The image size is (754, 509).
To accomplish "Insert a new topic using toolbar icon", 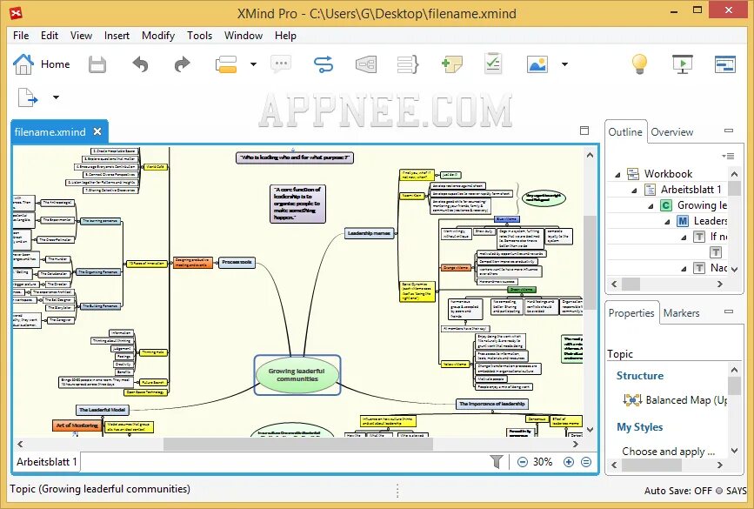I will pyautogui.click(x=226, y=64).
